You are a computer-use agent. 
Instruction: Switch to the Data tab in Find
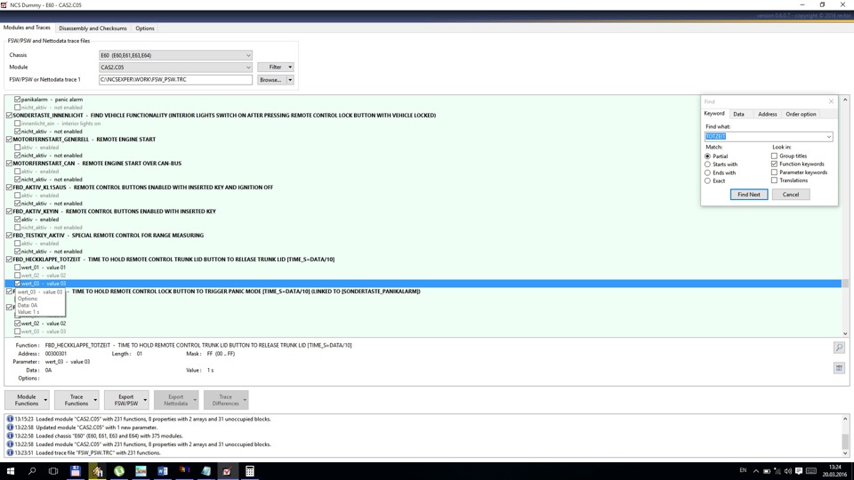coord(738,115)
